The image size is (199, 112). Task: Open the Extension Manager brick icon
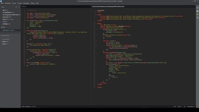tap(197, 11)
